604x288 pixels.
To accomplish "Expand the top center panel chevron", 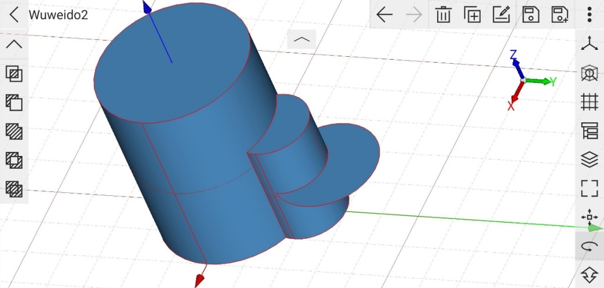I will point(301,39).
